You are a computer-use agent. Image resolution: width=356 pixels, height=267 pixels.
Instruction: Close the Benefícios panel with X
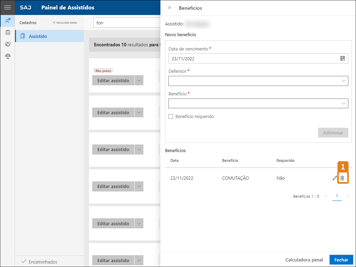169,8
